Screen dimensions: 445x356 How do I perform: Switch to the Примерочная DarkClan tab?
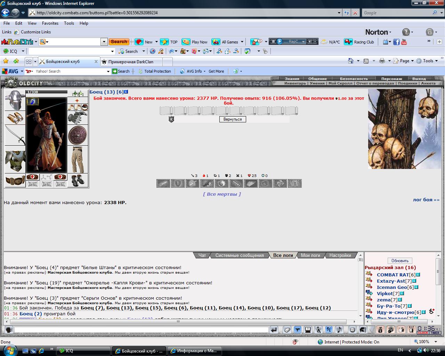(131, 62)
